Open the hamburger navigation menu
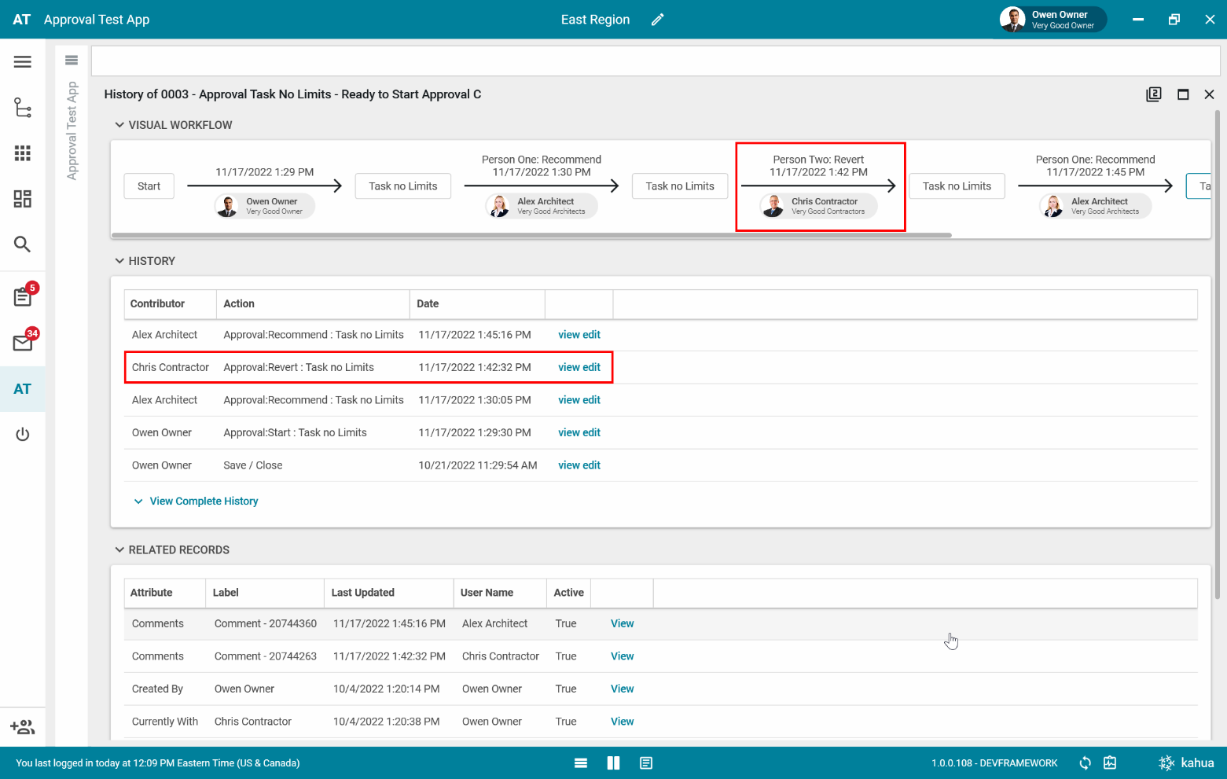The width and height of the screenshot is (1227, 779). pos(23,62)
